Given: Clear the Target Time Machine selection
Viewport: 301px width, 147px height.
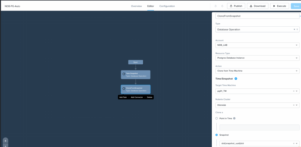Looking at the screenshot, I should pyautogui.click(x=294, y=91).
